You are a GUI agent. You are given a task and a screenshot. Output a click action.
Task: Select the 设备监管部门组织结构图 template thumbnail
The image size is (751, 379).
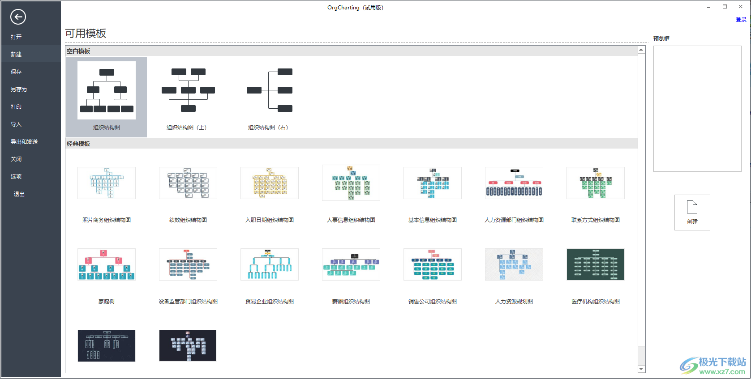click(x=188, y=264)
